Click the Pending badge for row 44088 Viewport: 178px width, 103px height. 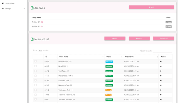click(x=108, y=95)
